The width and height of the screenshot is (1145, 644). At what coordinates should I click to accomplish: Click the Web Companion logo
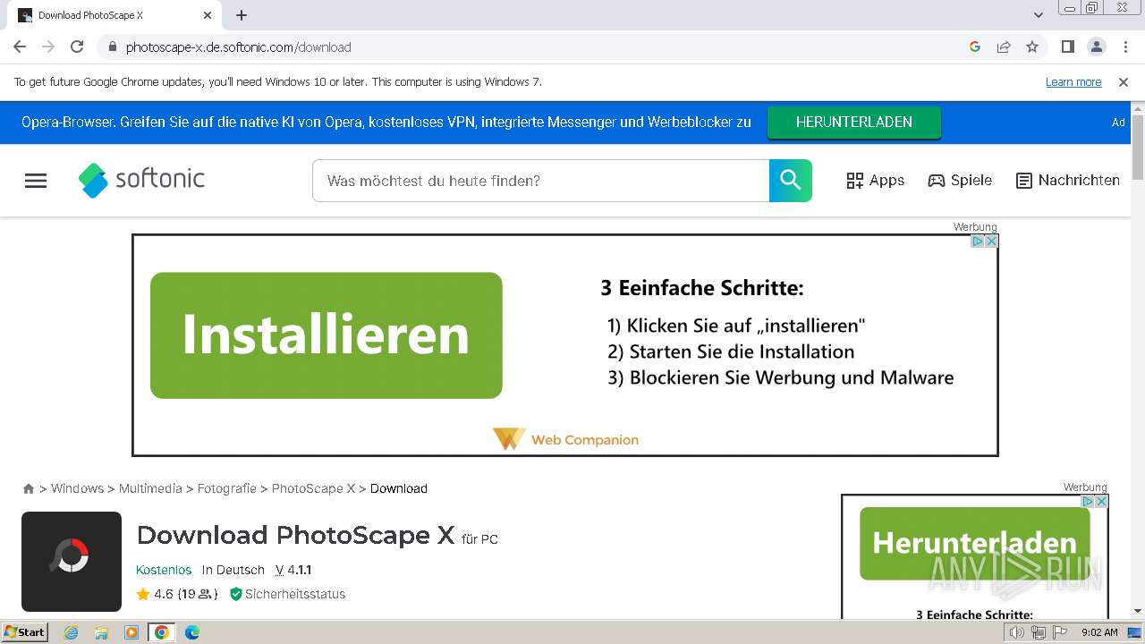click(x=565, y=439)
